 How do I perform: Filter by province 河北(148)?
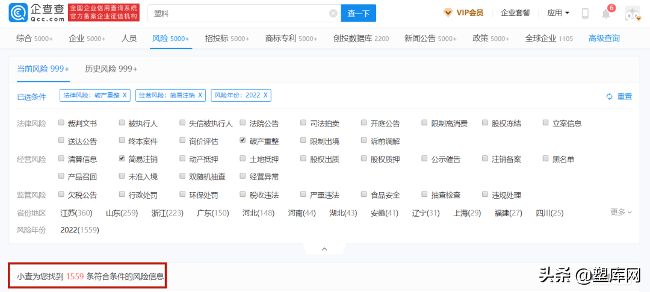[x=259, y=213]
